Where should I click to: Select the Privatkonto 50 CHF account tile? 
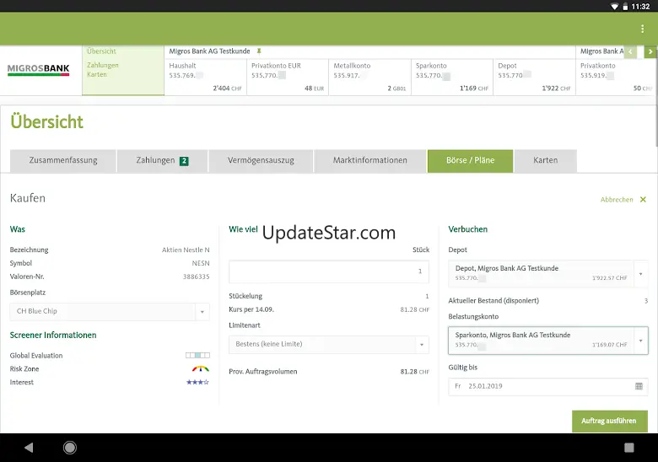[x=615, y=77]
